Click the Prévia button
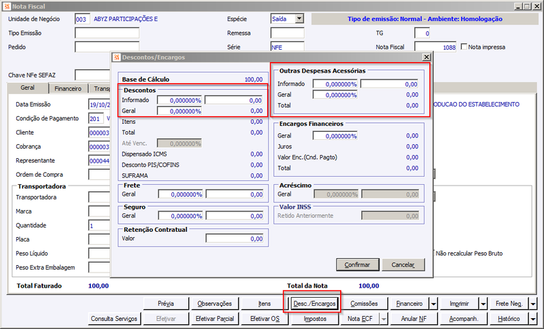Screen dimensions: 544x329 (166, 304)
